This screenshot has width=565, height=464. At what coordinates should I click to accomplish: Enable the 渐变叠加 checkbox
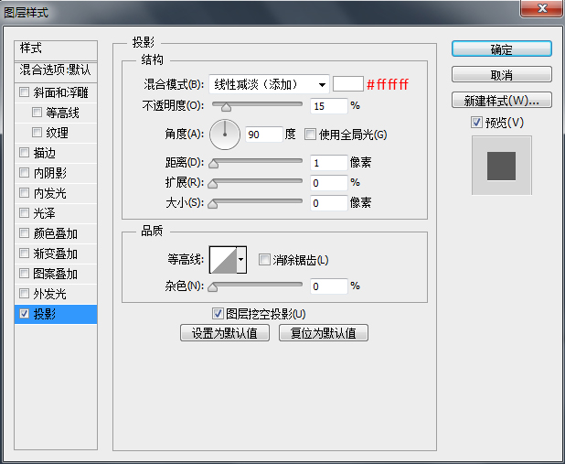tap(24, 254)
